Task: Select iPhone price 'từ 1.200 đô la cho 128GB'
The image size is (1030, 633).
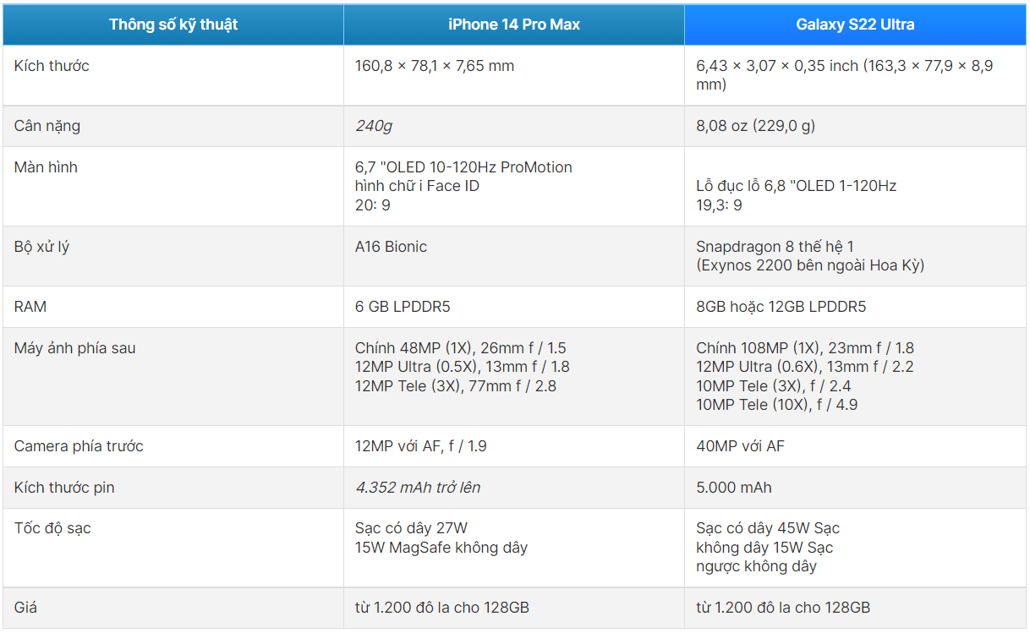Action: pyautogui.click(x=442, y=608)
